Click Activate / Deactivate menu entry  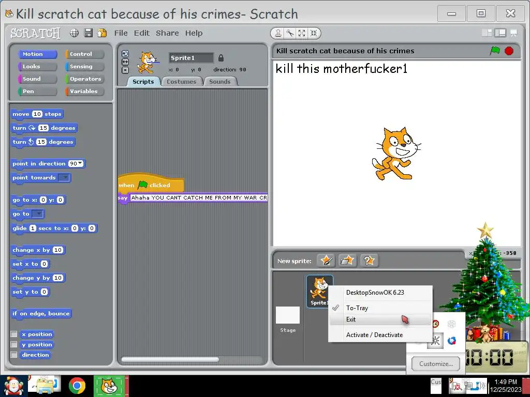(380, 335)
